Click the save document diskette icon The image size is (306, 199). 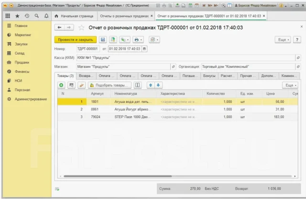103,40
